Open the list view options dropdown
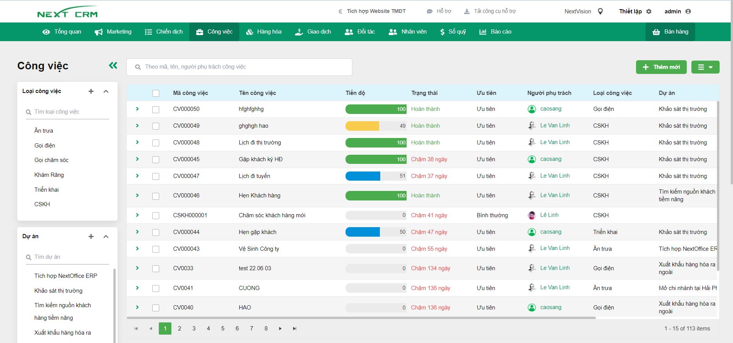This screenshot has width=733, height=343. [705, 67]
